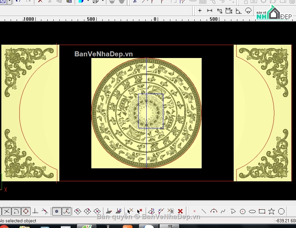This screenshot has height=228, width=296.
Task: Select the Rectangle drawing tool
Action: (262, 211)
